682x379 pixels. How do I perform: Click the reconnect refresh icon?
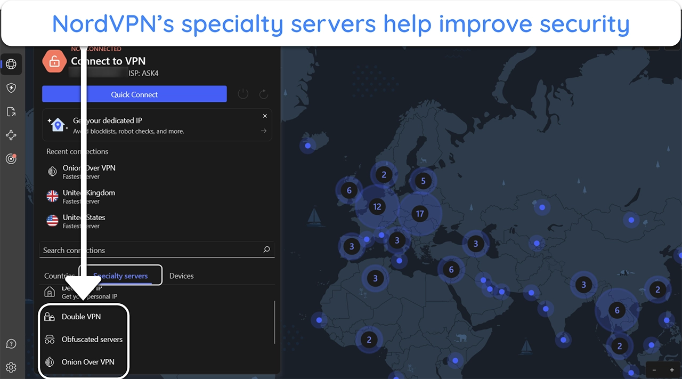click(264, 94)
